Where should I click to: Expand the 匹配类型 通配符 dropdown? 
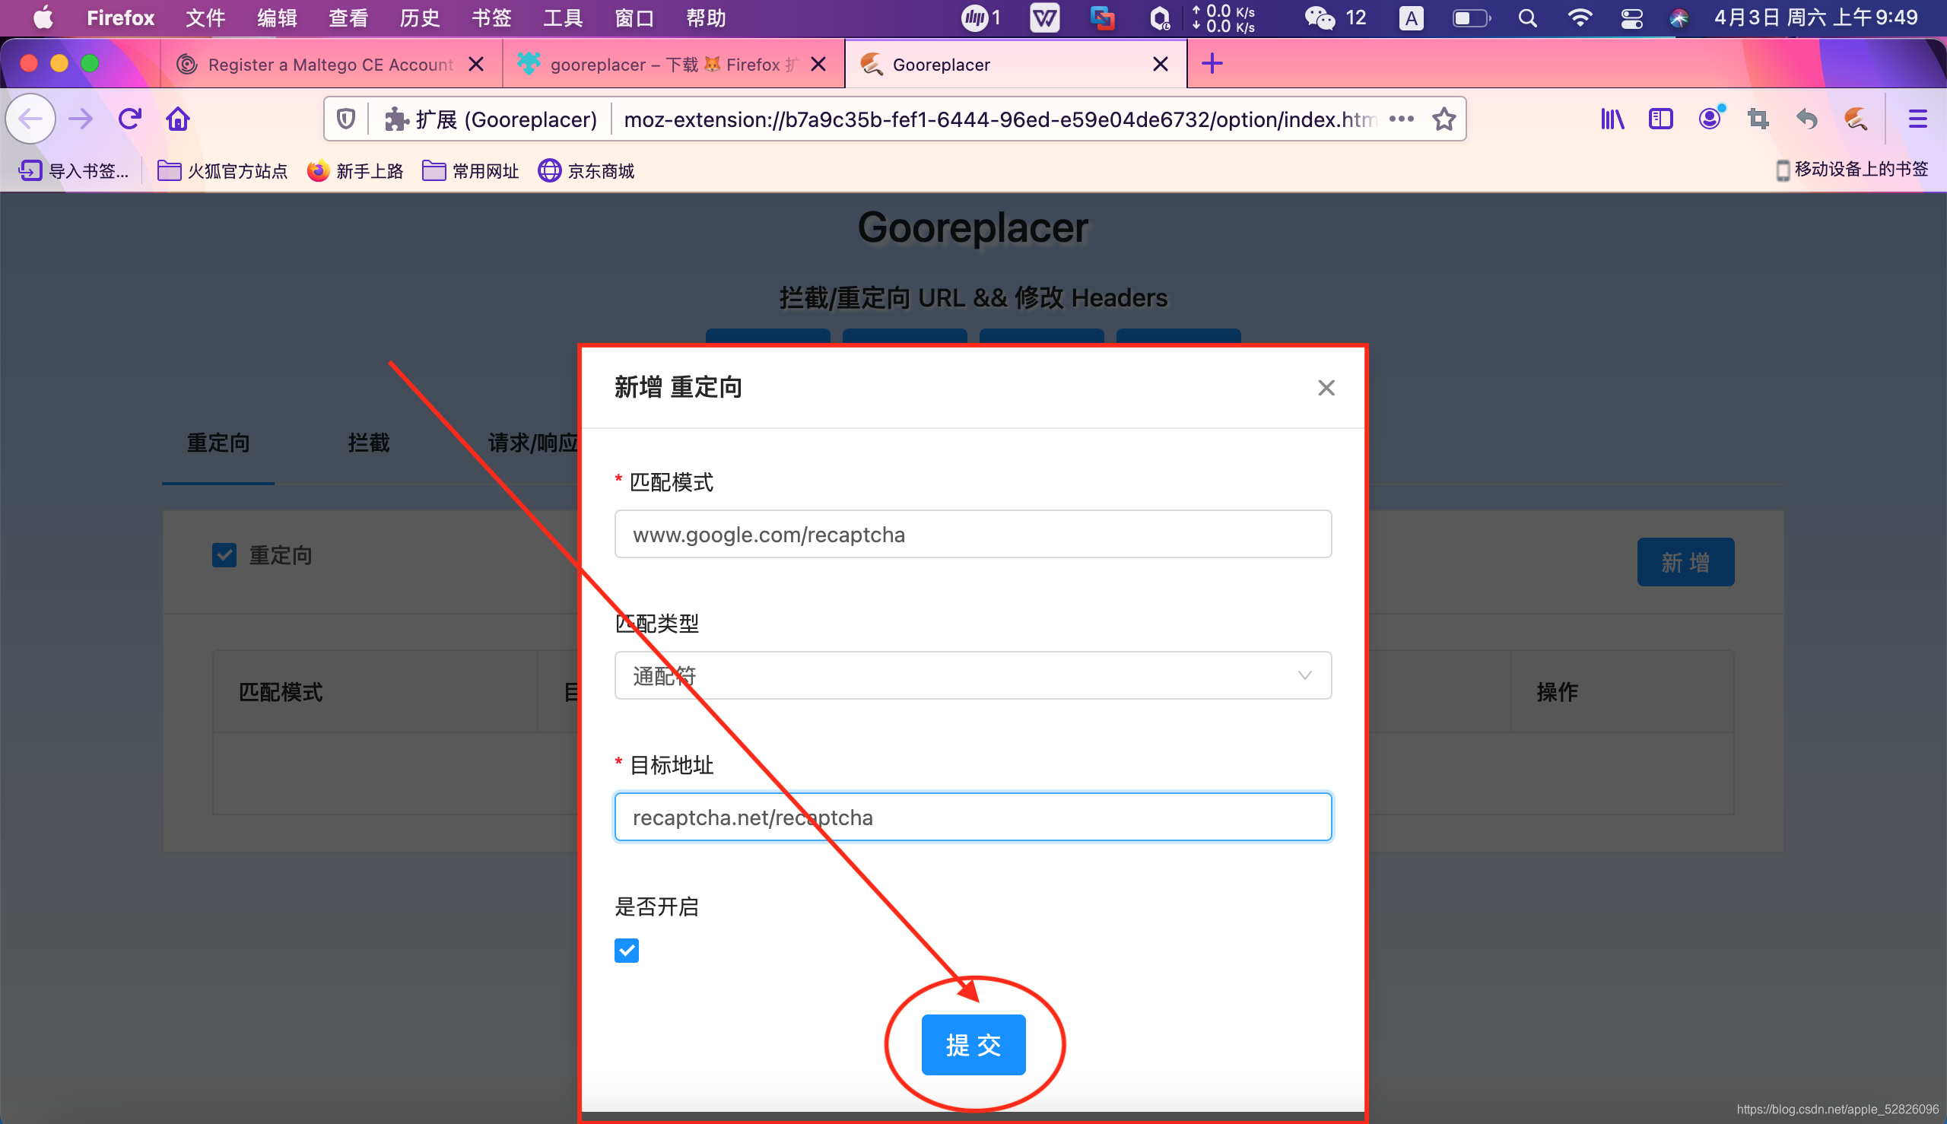click(973, 675)
